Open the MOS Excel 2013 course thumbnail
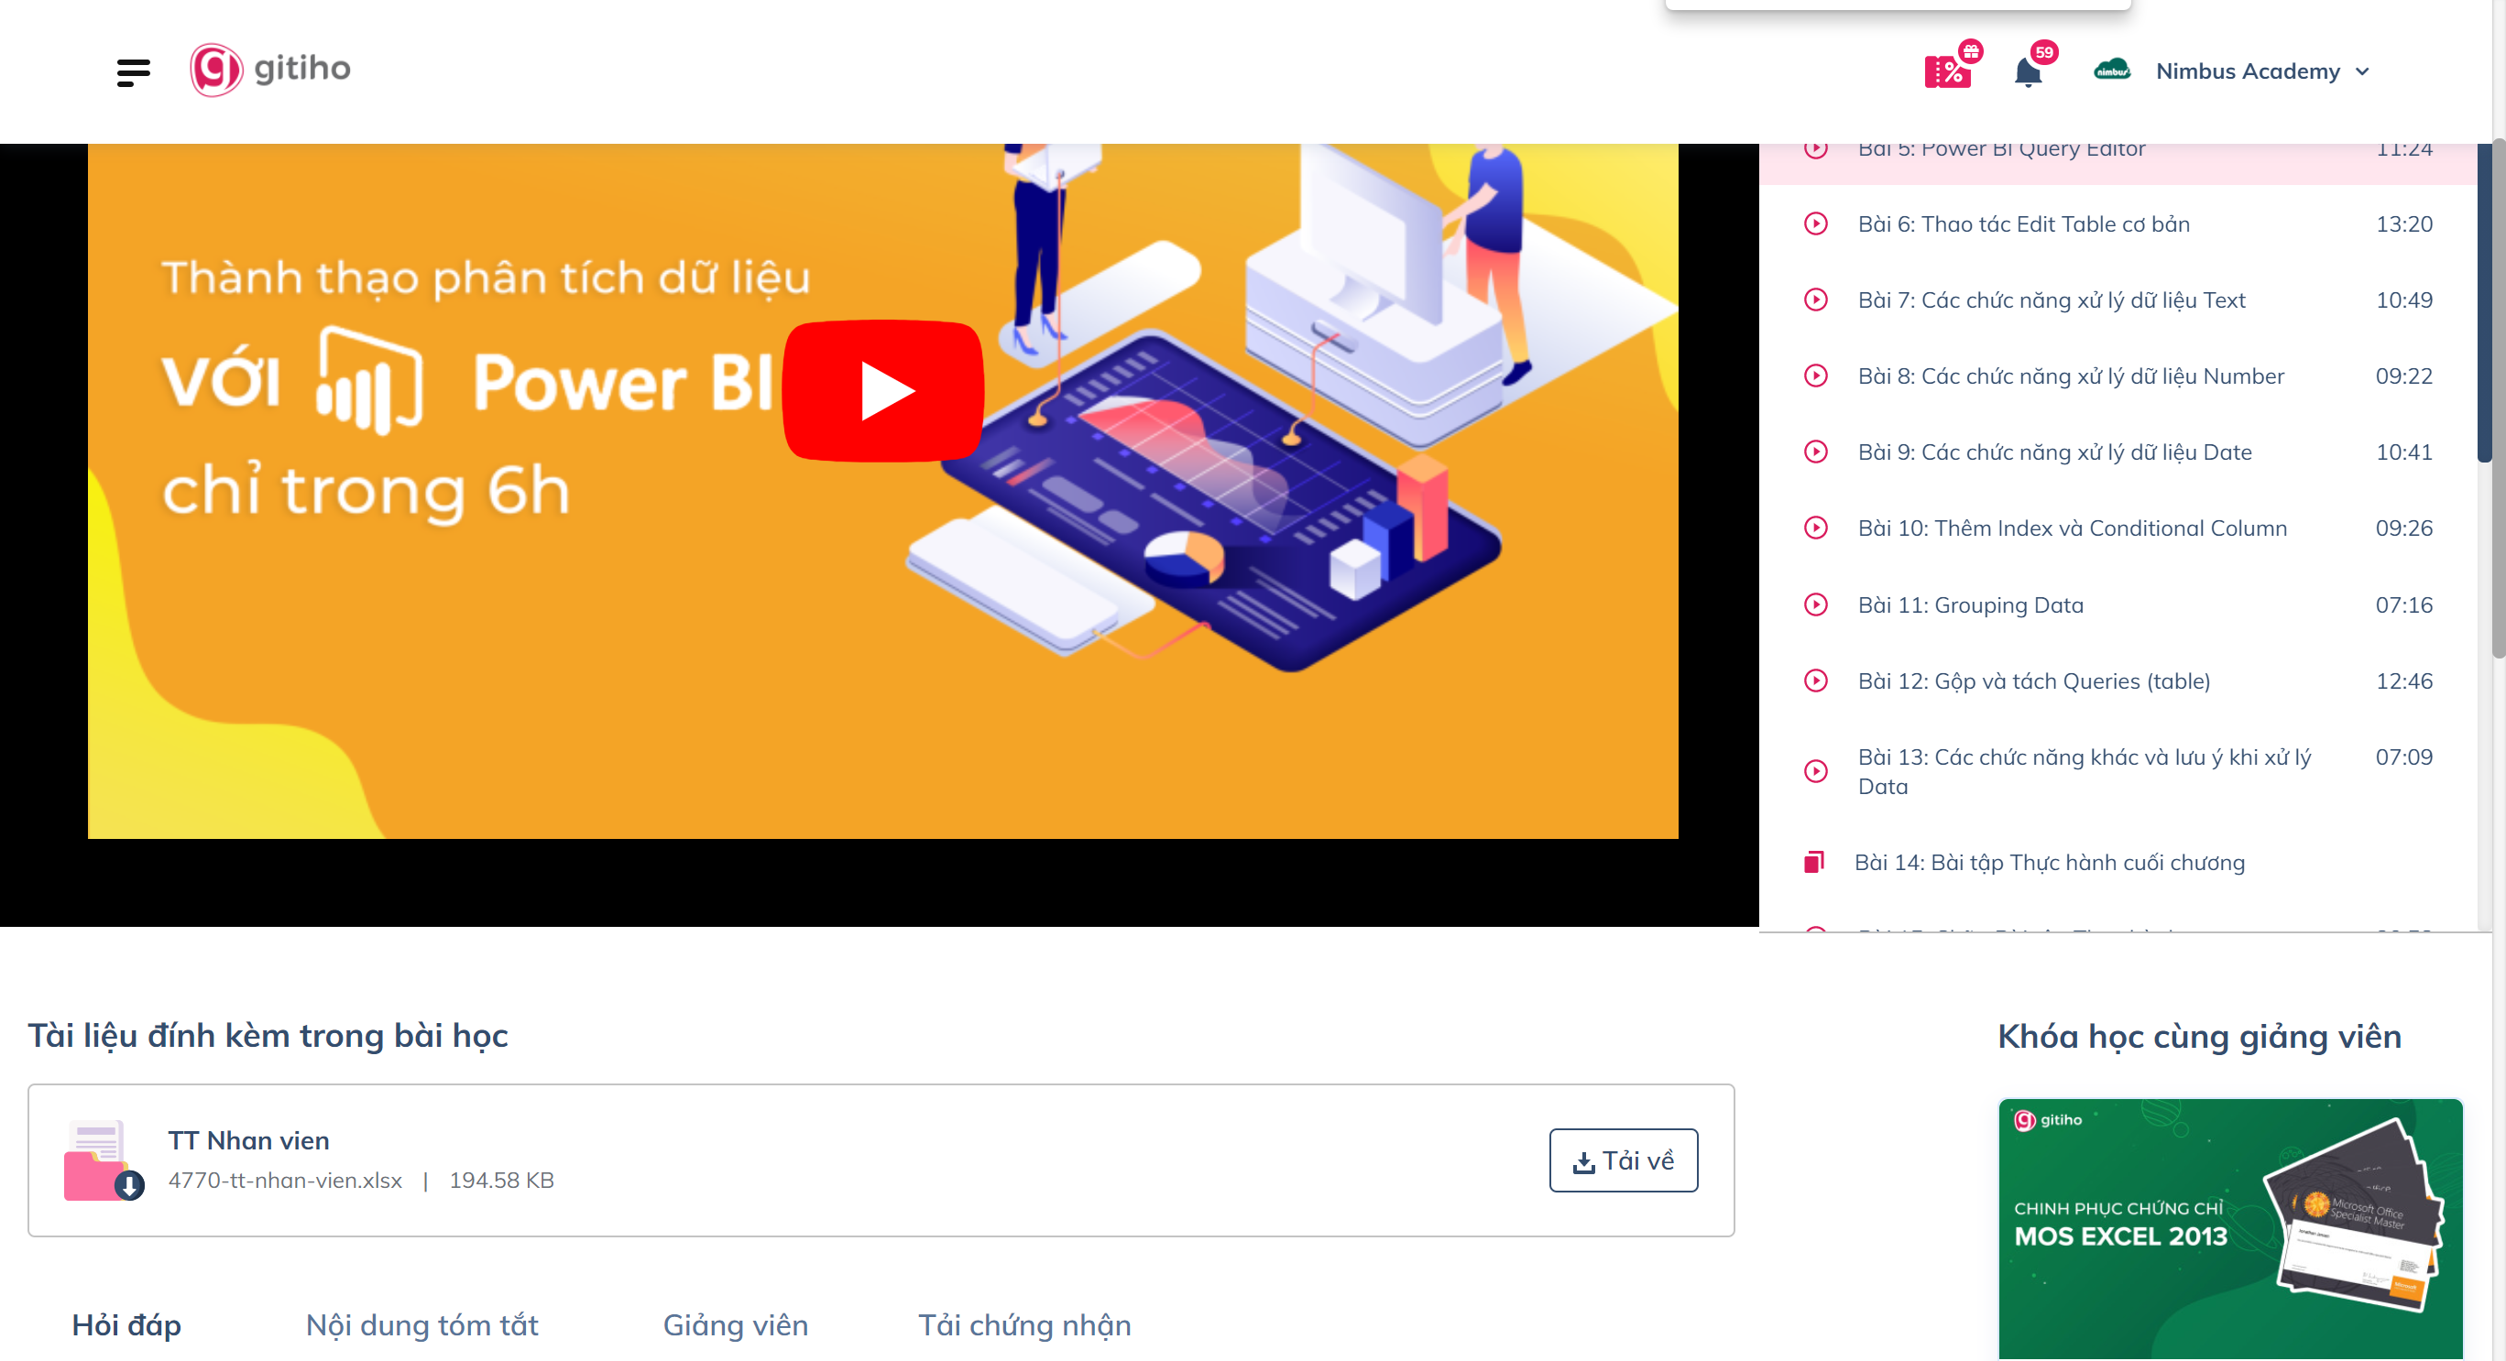 [x=2229, y=1230]
